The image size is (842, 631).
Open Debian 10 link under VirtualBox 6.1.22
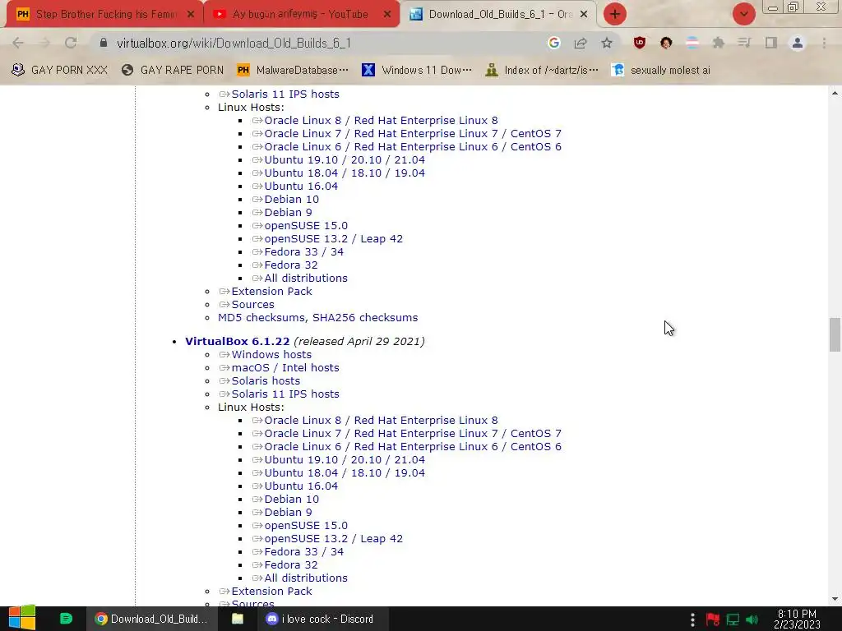(292, 499)
